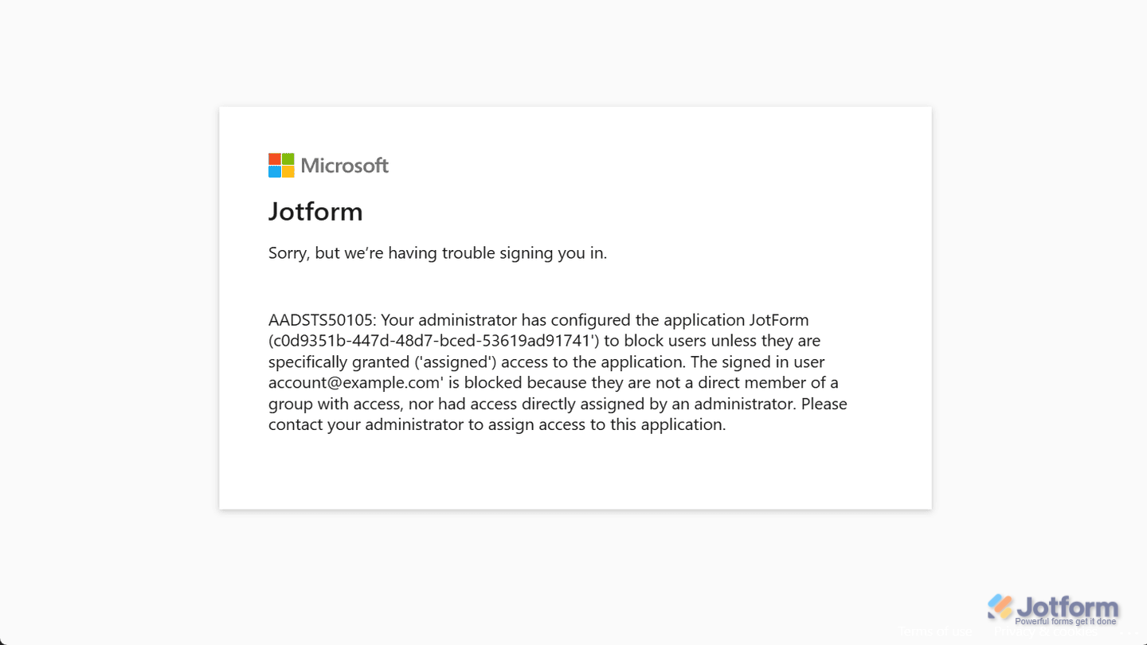Click the red square of Microsoft logo

[x=275, y=159]
